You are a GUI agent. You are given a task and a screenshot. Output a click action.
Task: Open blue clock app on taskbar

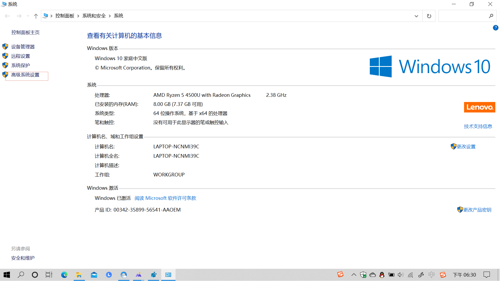[109, 275]
